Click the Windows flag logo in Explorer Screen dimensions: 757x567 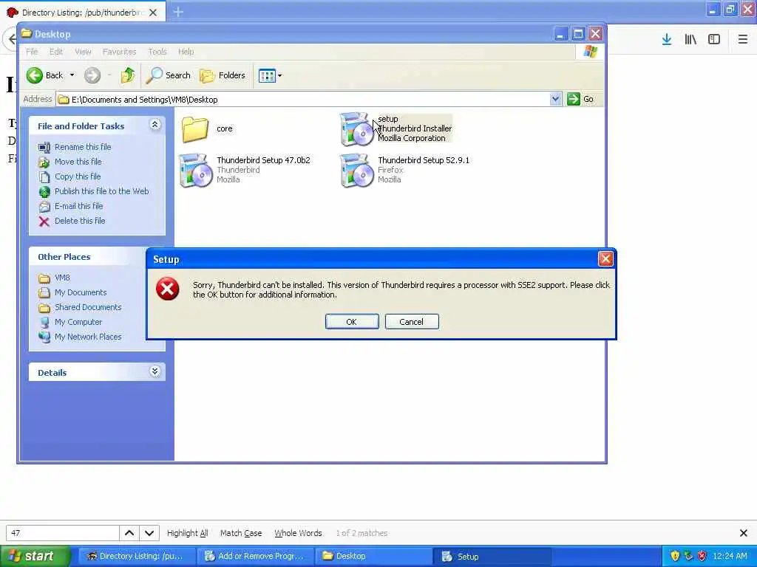[590, 51]
